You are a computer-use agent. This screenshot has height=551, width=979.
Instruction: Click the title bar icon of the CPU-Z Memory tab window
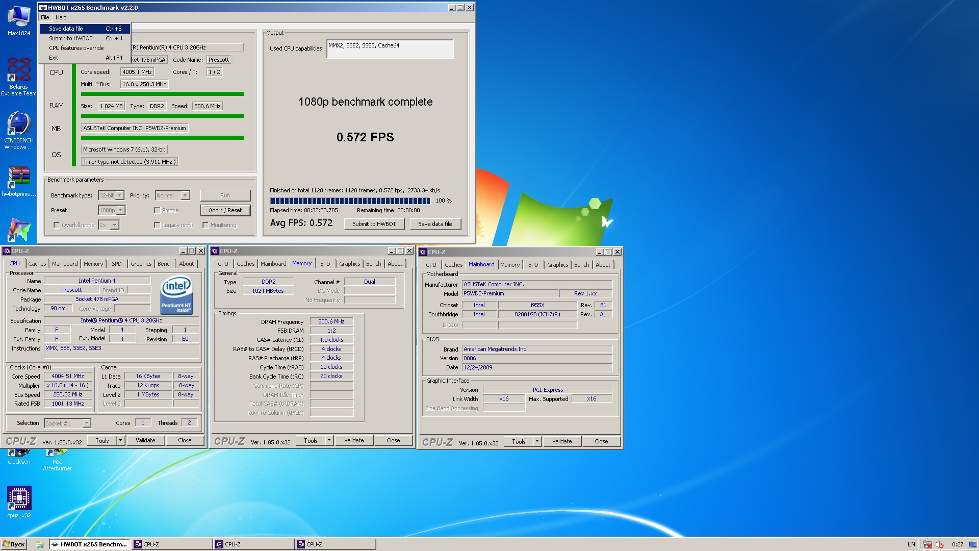coord(215,251)
